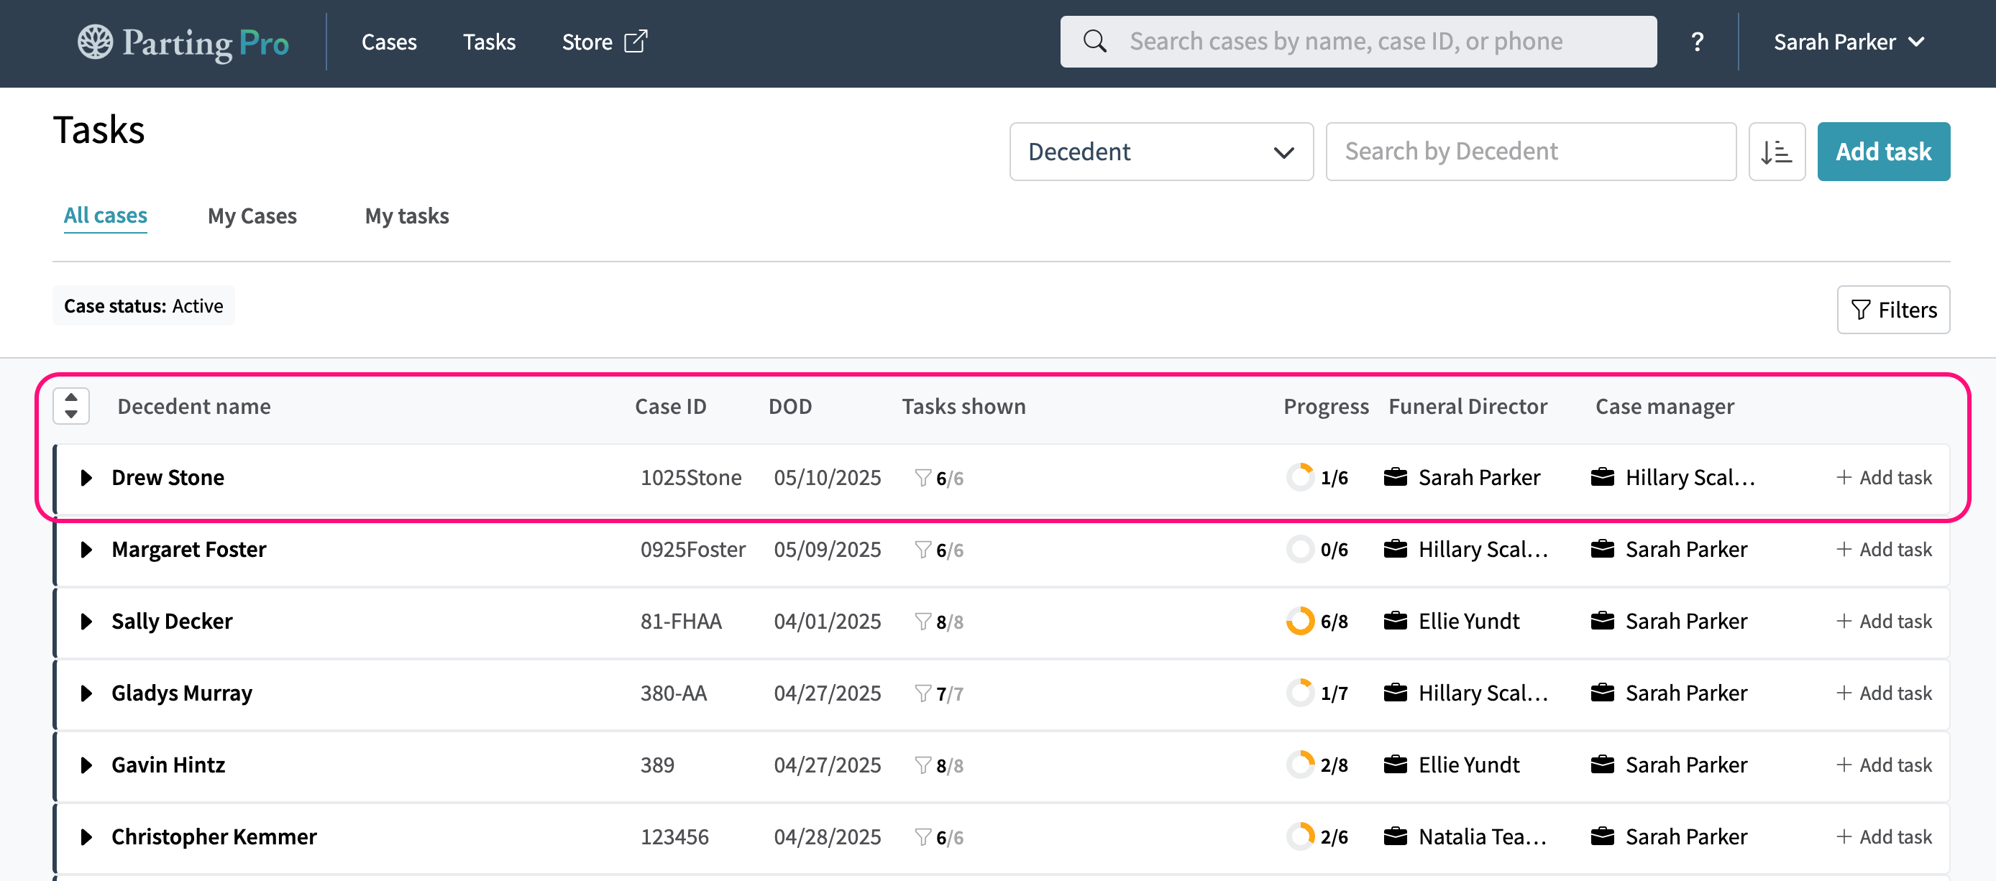Open Sarah Parker account menu
Image resolution: width=1996 pixels, height=881 pixels.
click(x=1848, y=42)
